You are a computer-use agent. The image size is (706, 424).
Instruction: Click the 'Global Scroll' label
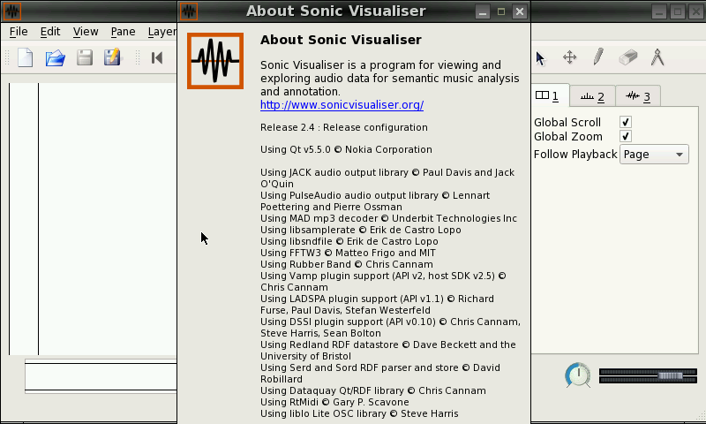tap(567, 122)
